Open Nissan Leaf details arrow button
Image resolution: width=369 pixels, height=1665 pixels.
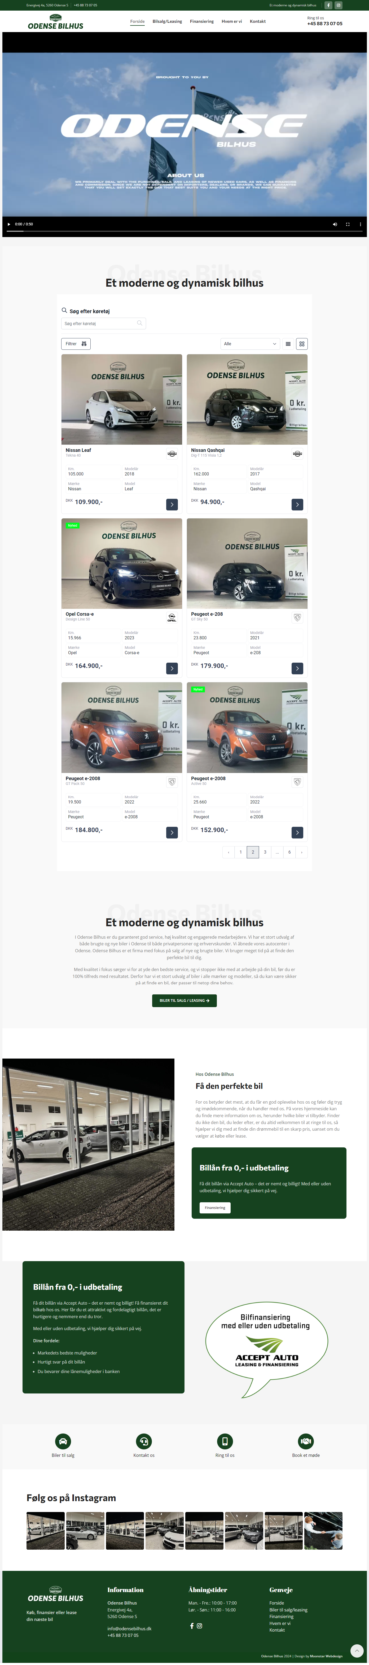(172, 504)
